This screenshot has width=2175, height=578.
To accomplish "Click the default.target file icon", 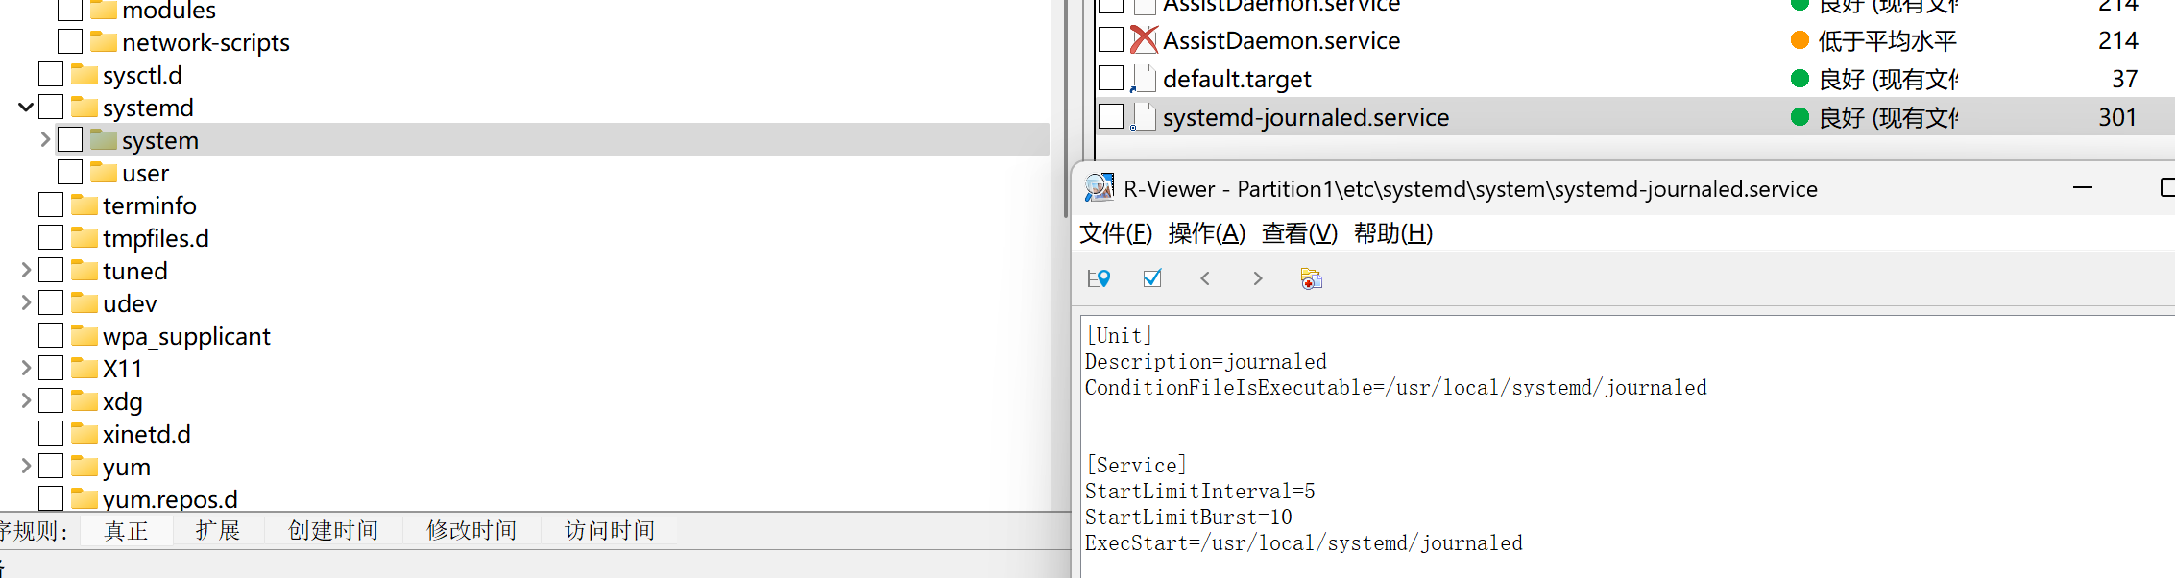I will [1143, 79].
